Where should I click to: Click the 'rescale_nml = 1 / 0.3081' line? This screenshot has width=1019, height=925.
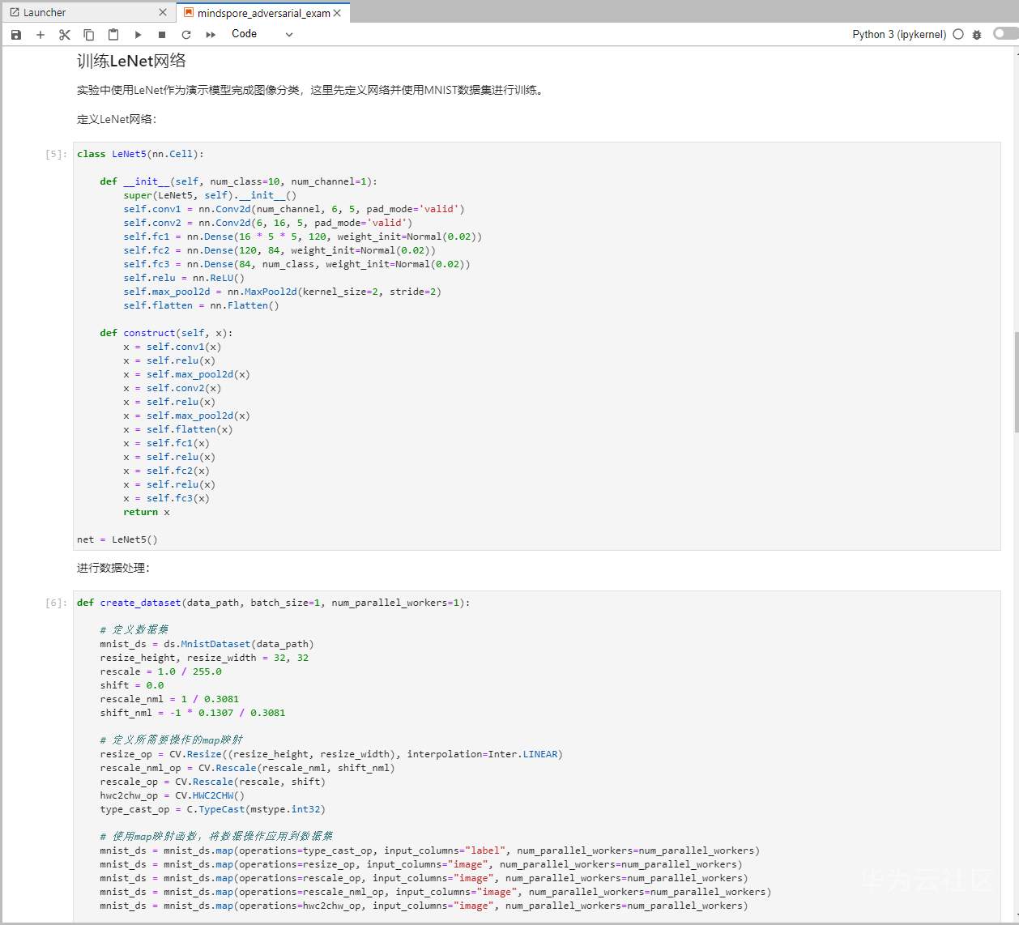170,699
